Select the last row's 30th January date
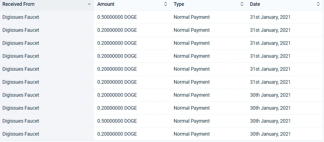This screenshot has height=142, width=324. point(270,134)
